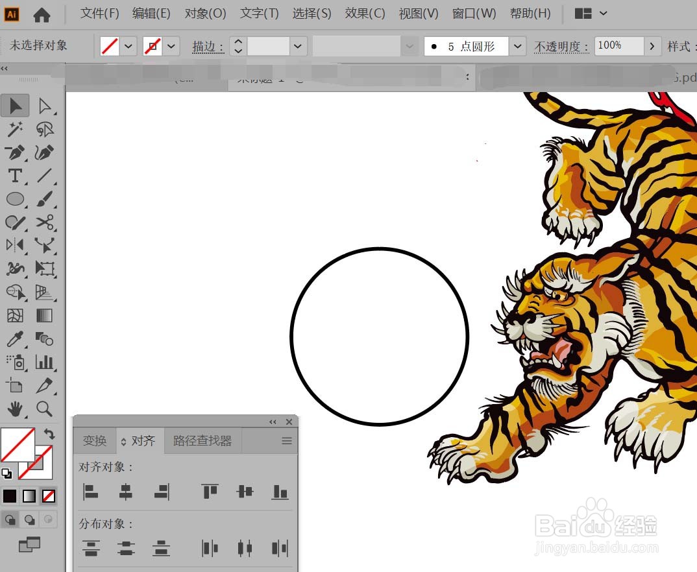Swap fill and stroke colors
The image size is (697, 572).
coord(49,434)
